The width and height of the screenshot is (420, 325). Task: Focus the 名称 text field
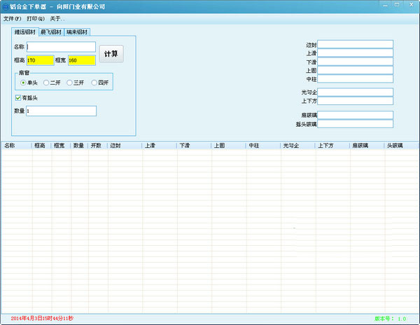click(x=61, y=47)
